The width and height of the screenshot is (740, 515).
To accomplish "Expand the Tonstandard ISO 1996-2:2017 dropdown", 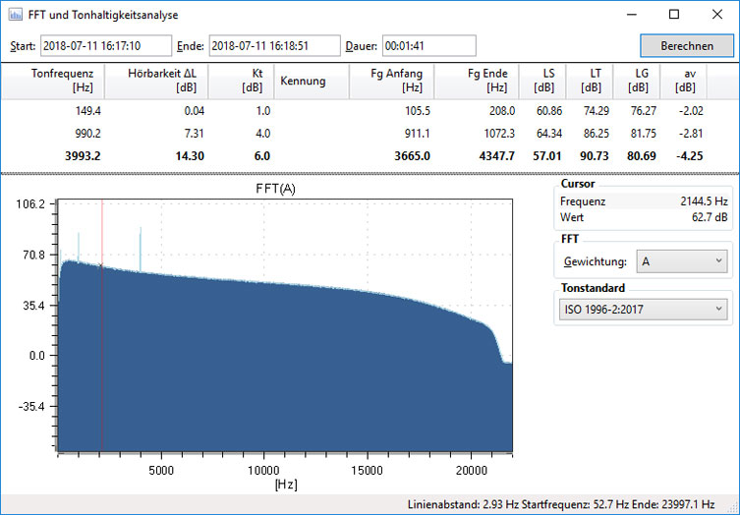I will click(x=643, y=310).
